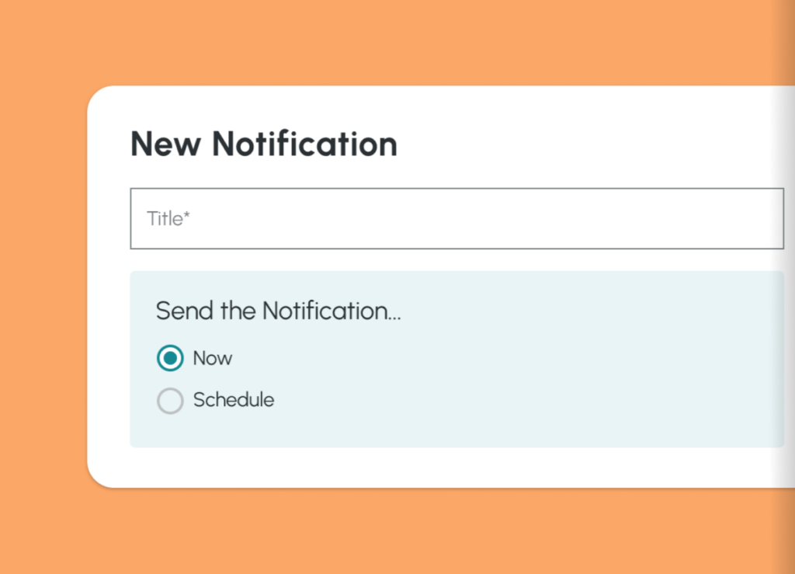The image size is (795, 574).
Task: Click the asterisk in the Title placeholder
Action: coord(186,215)
